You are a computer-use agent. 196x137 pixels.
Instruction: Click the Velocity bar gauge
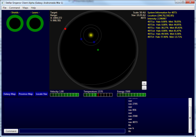[65, 95]
